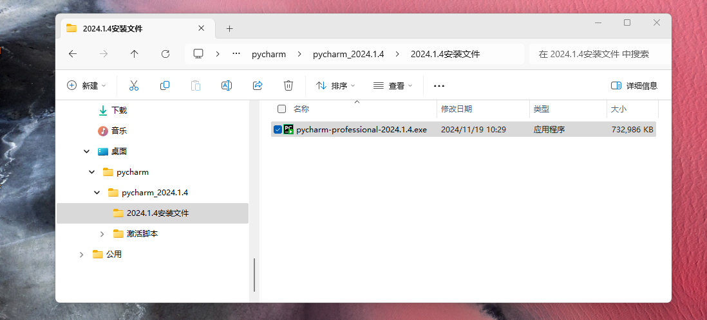Click the search box 在 2024.1.4安装文件 中搜索
Image resolution: width=707 pixels, height=320 pixels.
599,55
